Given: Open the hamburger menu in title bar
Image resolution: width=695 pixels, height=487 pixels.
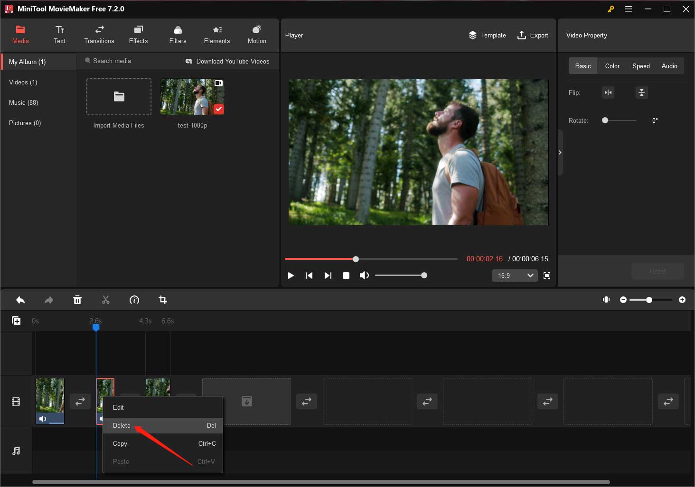Looking at the screenshot, I should tap(629, 9).
